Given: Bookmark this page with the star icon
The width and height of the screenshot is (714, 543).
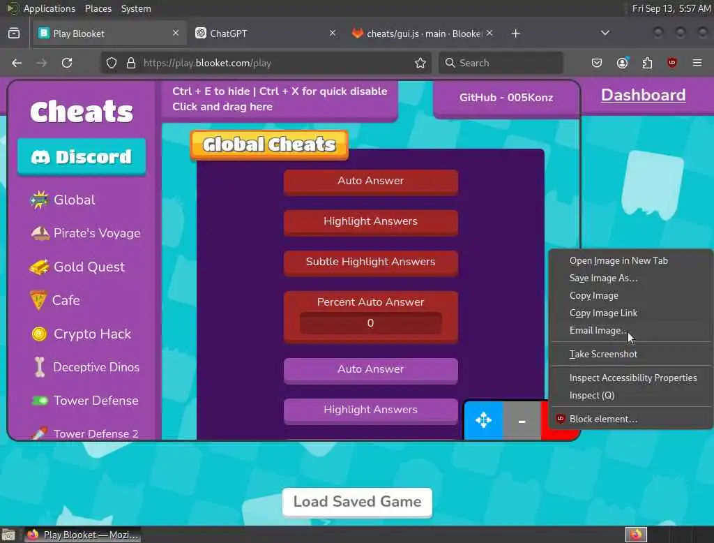Looking at the screenshot, I should [x=420, y=63].
